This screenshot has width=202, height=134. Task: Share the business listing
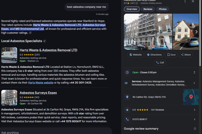coord(186,55)
